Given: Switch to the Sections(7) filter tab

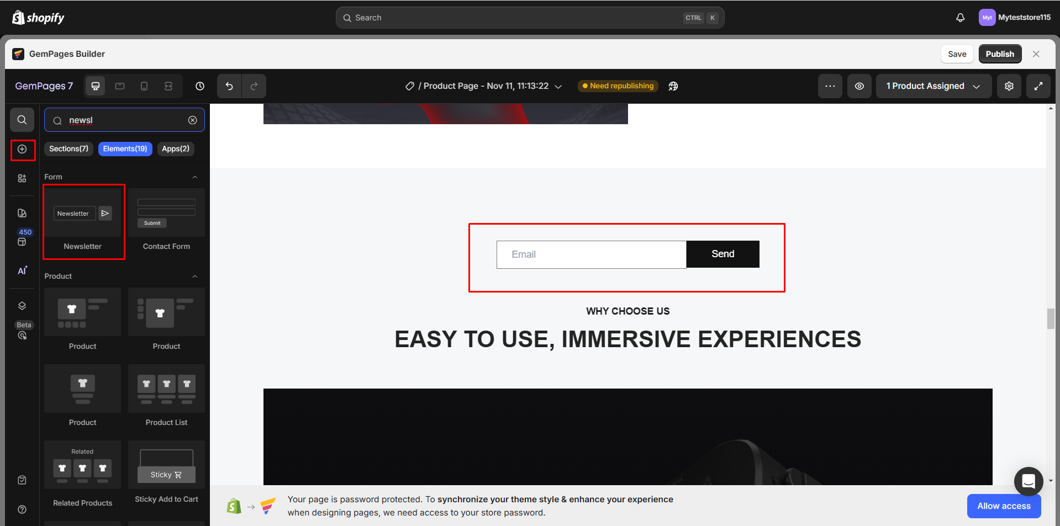Looking at the screenshot, I should tap(68, 148).
